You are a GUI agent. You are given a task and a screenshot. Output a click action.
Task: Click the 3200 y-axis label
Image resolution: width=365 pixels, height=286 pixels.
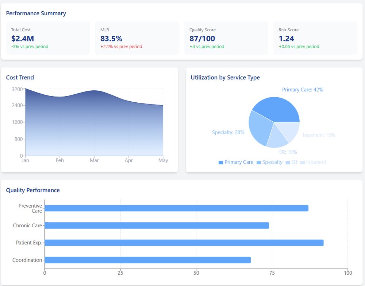17,89
